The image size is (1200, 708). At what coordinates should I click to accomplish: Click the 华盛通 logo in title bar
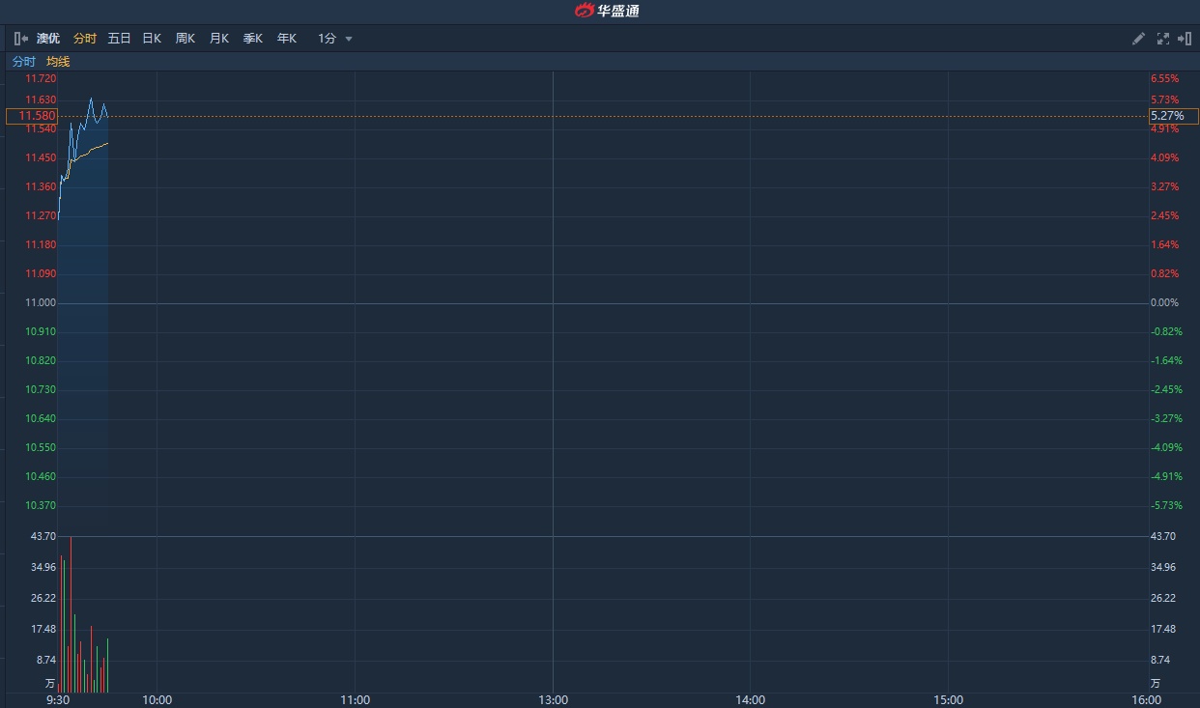[607, 12]
